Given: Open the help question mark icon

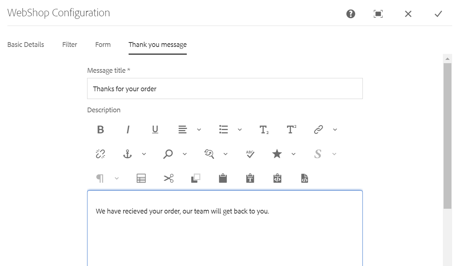Looking at the screenshot, I should tap(351, 14).
